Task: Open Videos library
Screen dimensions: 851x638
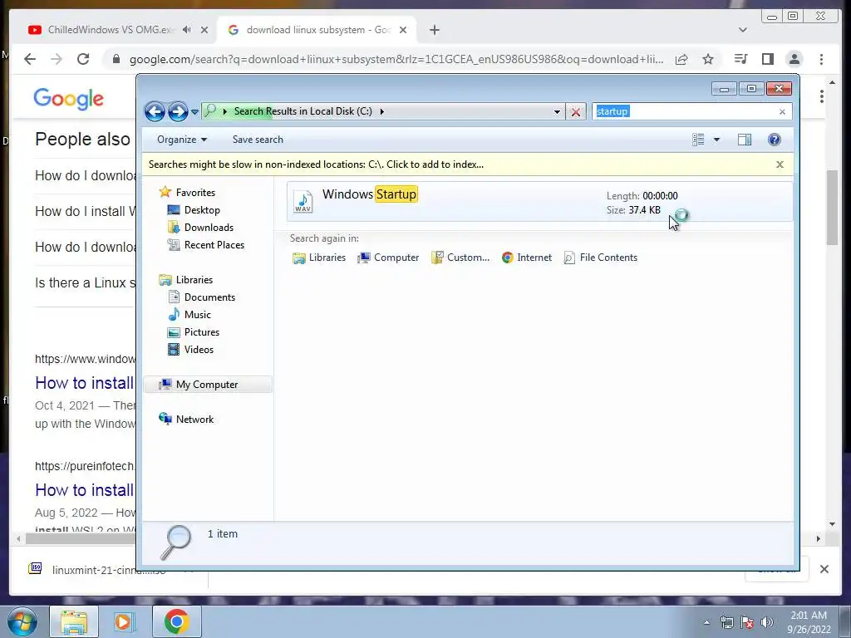Action: coord(190,350)
